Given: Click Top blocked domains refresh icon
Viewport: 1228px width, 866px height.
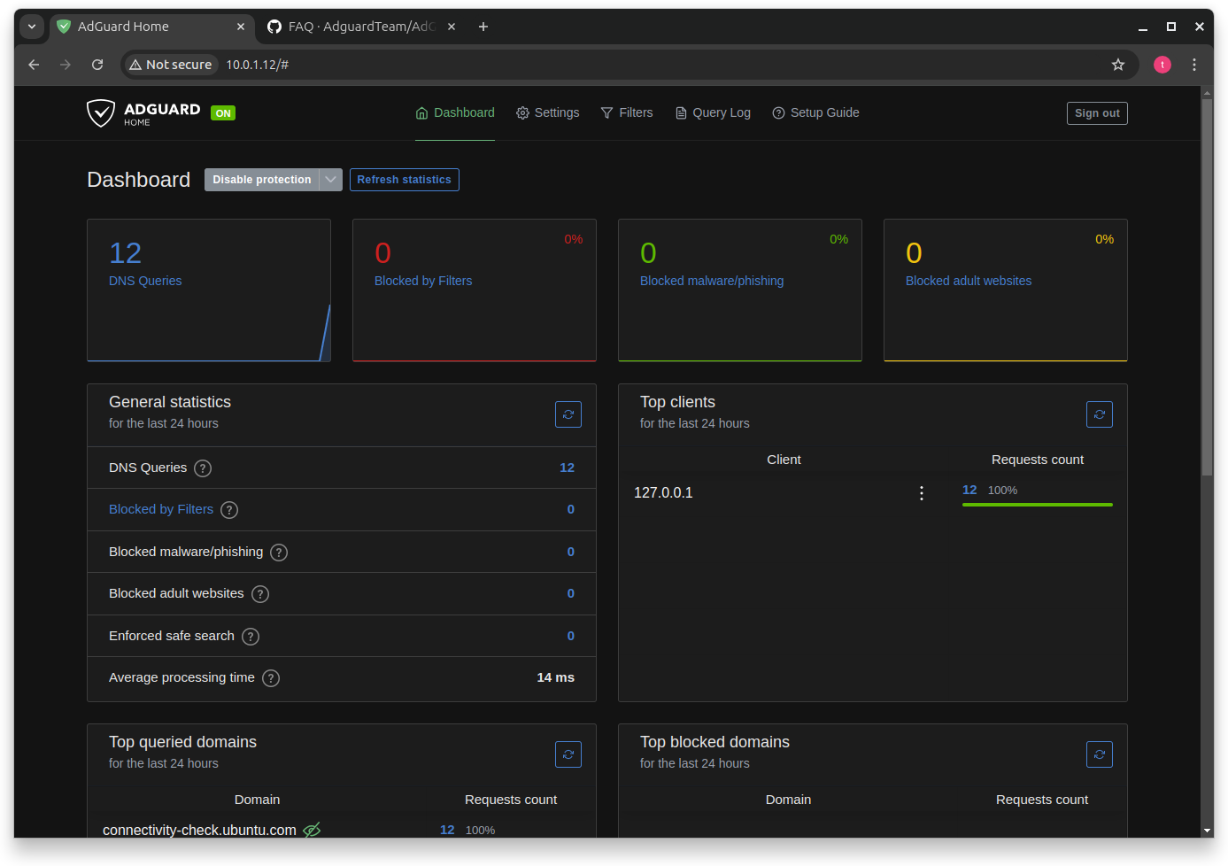Looking at the screenshot, I should [x=1099, y=754].
